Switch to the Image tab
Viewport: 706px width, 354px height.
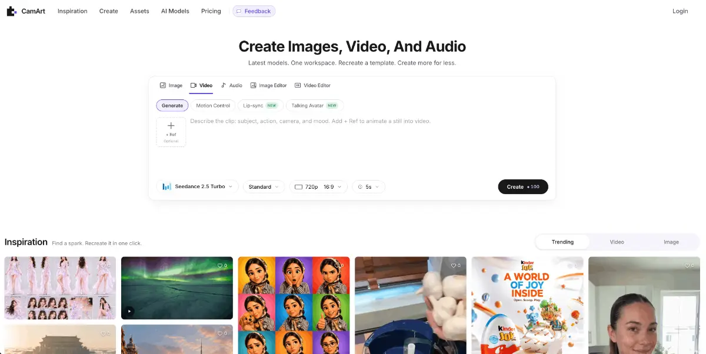click(171, 85)
